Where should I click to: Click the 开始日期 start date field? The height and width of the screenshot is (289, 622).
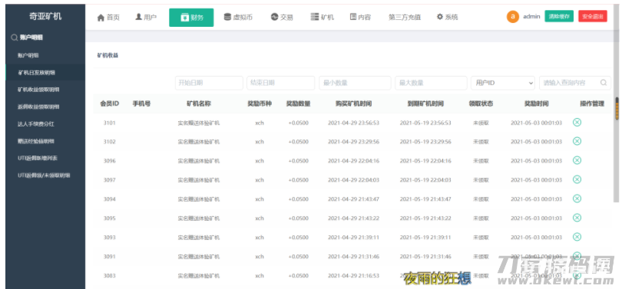(x=209, y=83)
